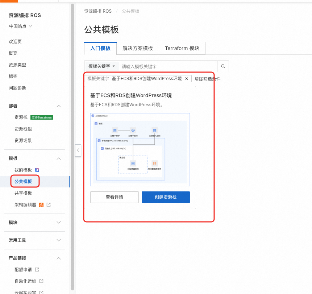Click the sidebar vertical scrollbar
Screen dimensions: 312x294
pos(72,147)
